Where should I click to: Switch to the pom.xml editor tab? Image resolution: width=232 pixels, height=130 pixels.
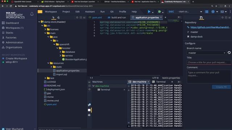coord(95,17)
